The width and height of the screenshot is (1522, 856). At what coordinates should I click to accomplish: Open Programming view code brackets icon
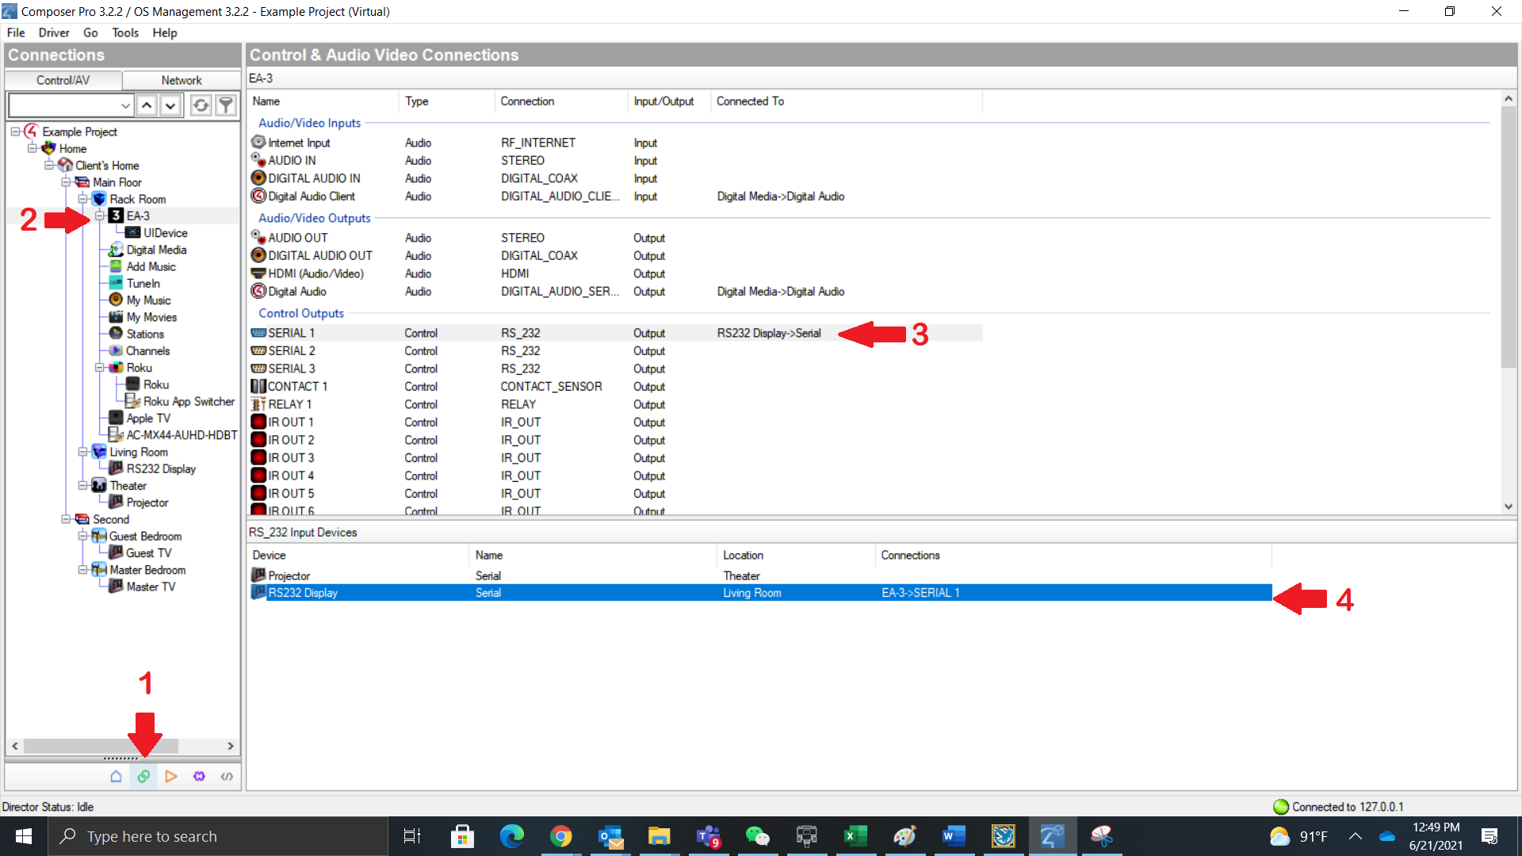point(227,777)
